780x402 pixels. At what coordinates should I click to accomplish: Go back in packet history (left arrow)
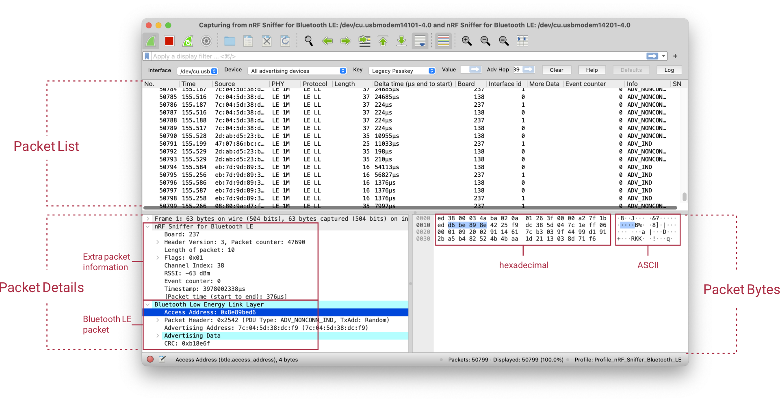tap(327, 41)
